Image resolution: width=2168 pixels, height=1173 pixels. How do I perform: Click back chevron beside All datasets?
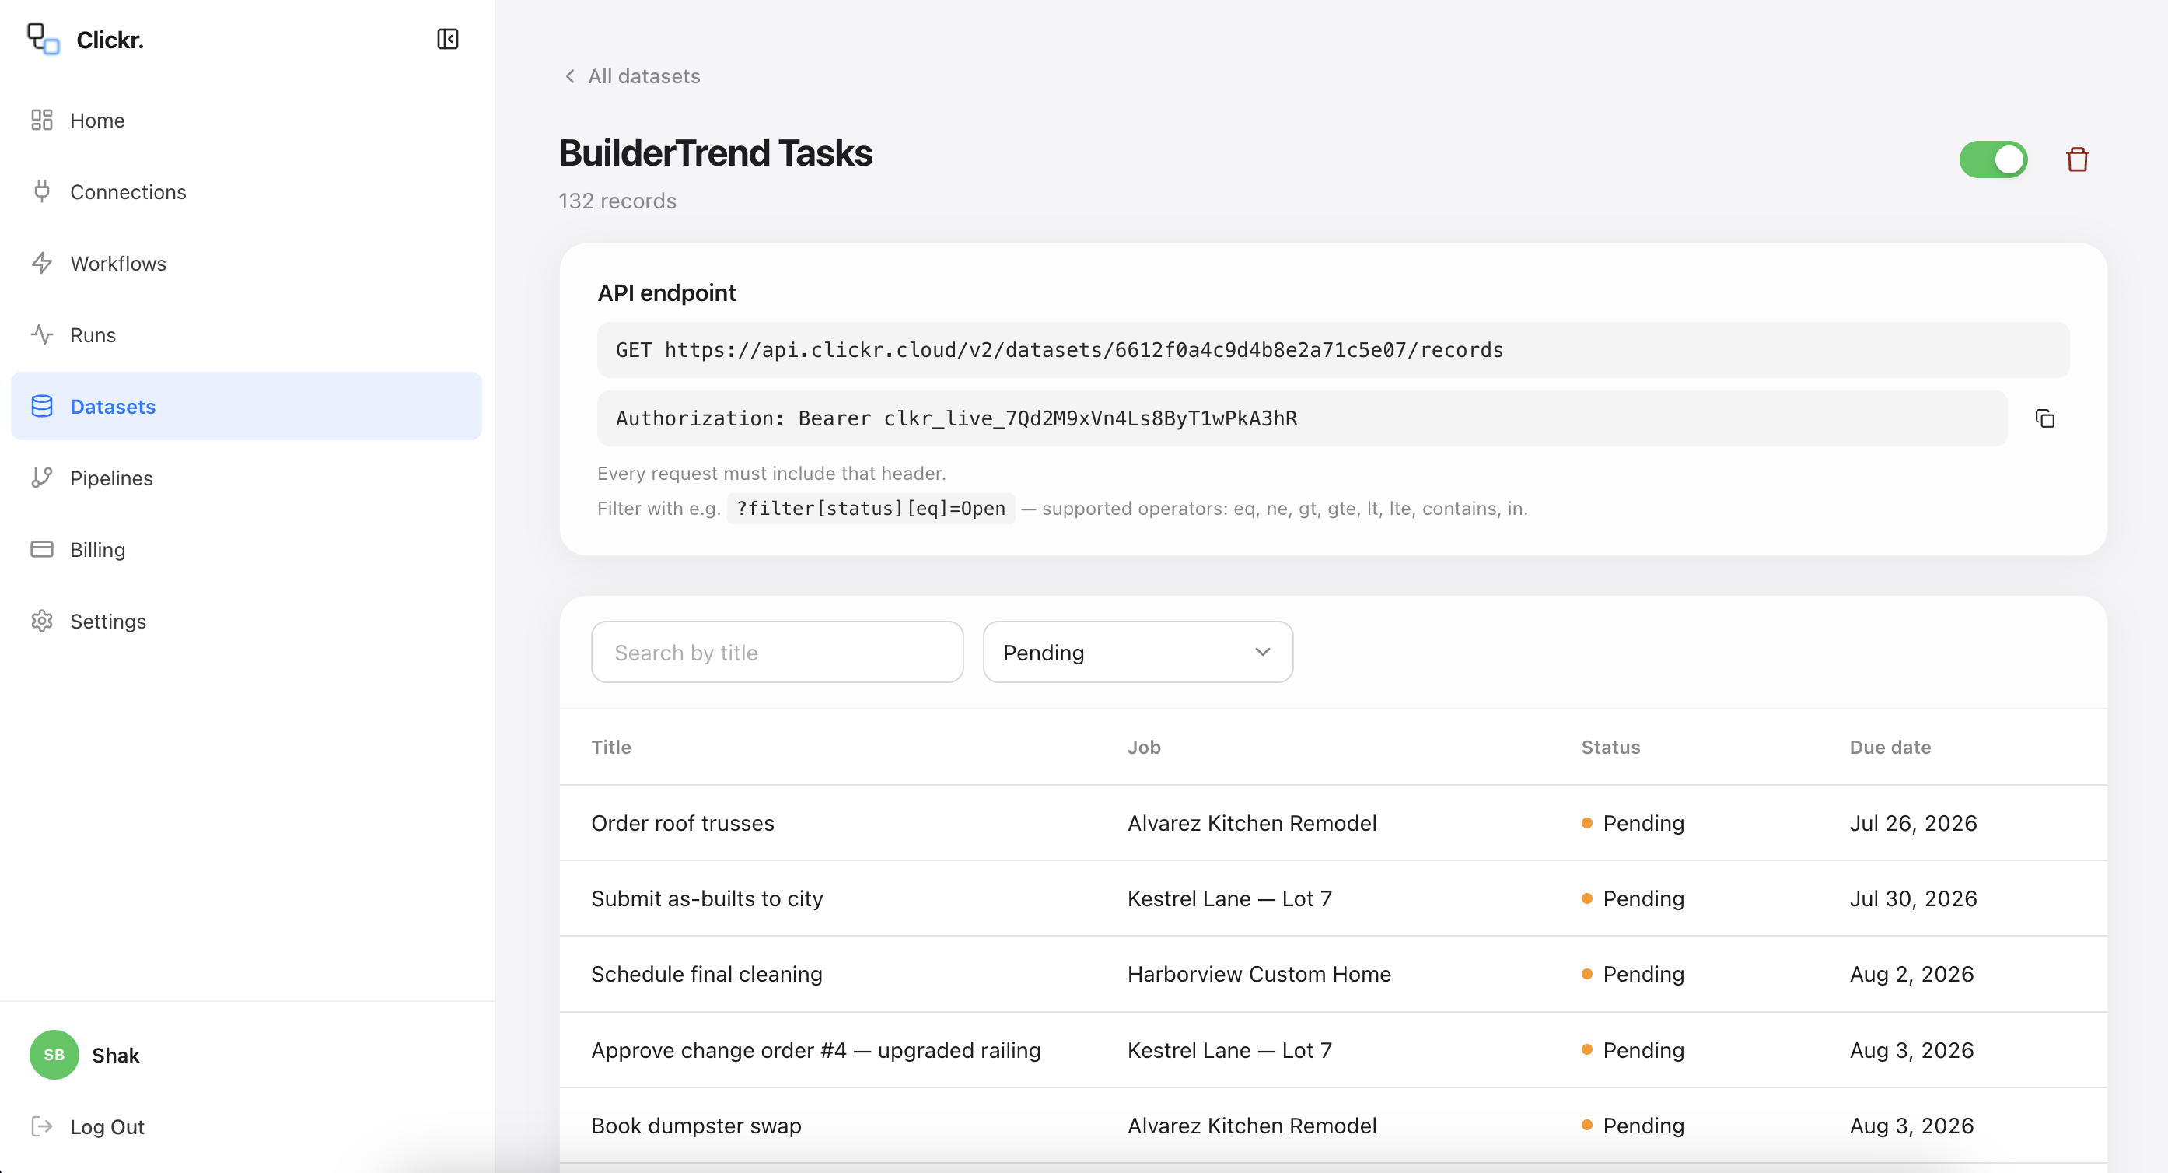coord(570,77)
